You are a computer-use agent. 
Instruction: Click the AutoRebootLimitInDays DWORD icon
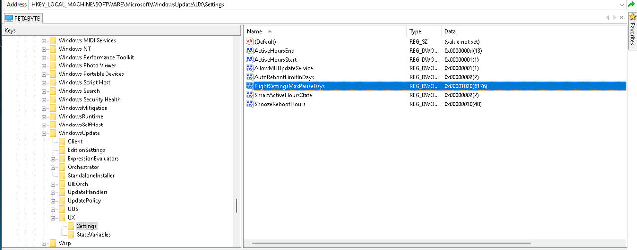[x=250, y=77]
